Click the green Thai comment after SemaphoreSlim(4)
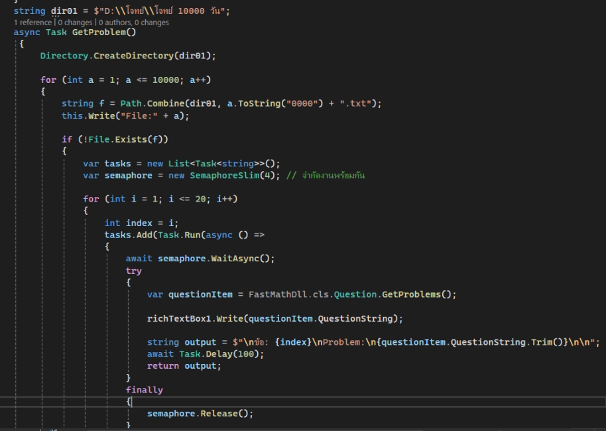The width and height of the screenshot is (606, 431). tap(326, 176)
